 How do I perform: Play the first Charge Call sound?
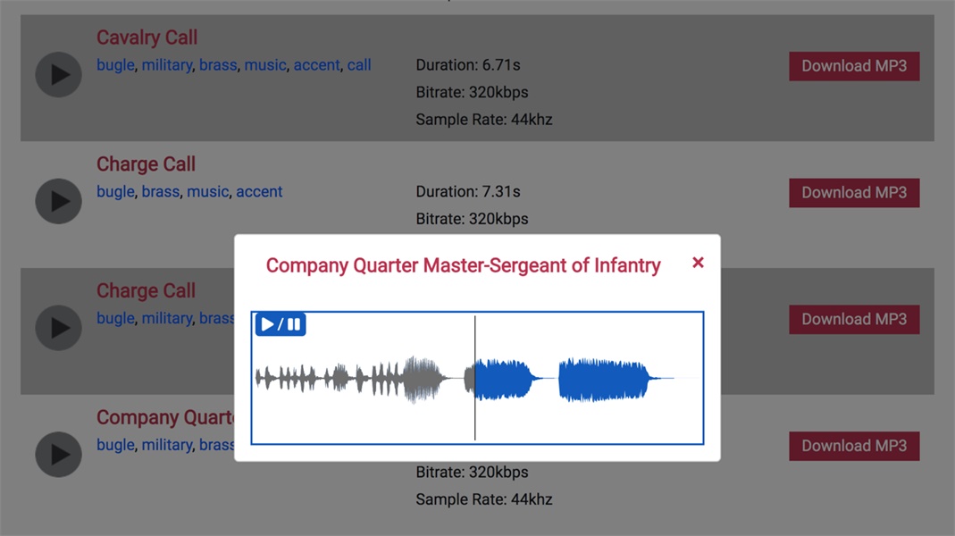point(59,201)
